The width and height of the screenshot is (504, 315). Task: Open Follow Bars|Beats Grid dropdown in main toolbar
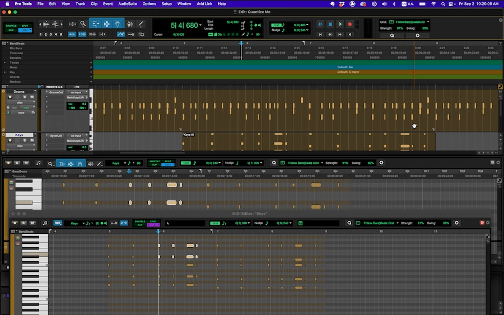click(x=428, y=22)
